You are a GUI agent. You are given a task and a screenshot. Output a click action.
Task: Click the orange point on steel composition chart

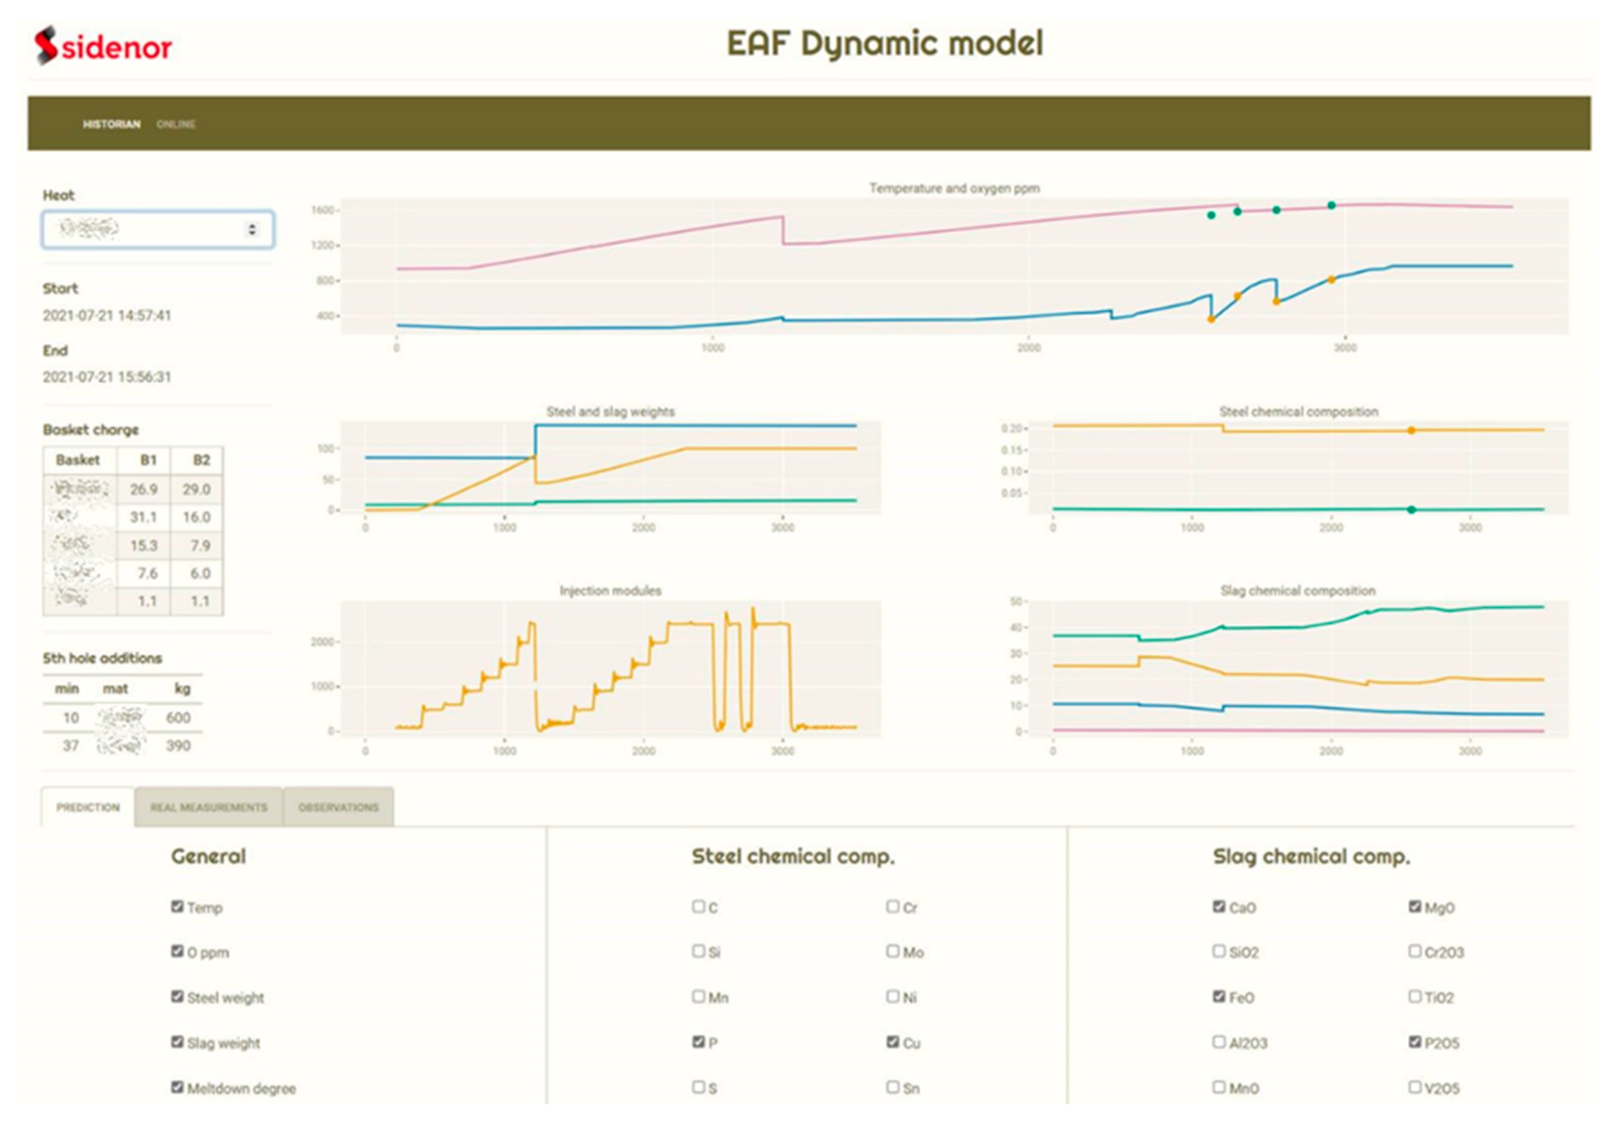1412,431
